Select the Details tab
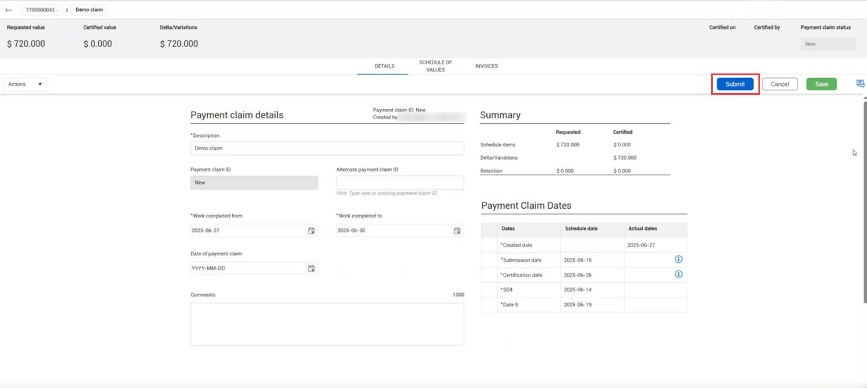The width and height of the screenshot is (867, 388). pyautogui.click(x=384, y=66)
